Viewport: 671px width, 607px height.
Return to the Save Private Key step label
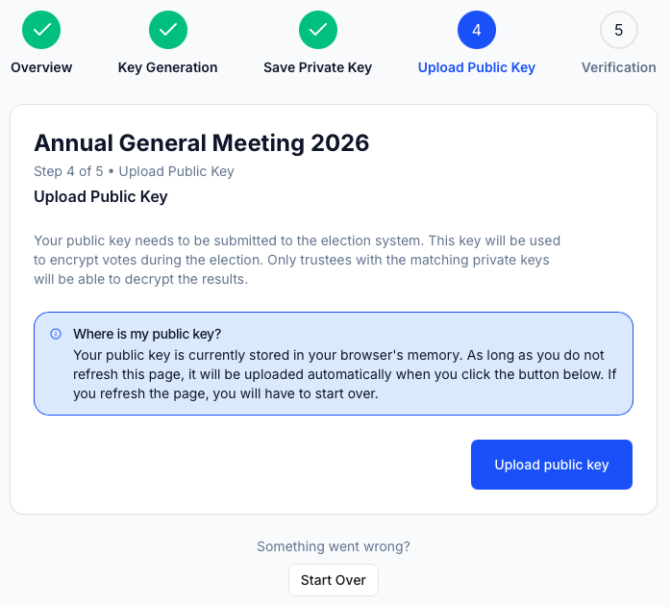click(x=317, y=67)
